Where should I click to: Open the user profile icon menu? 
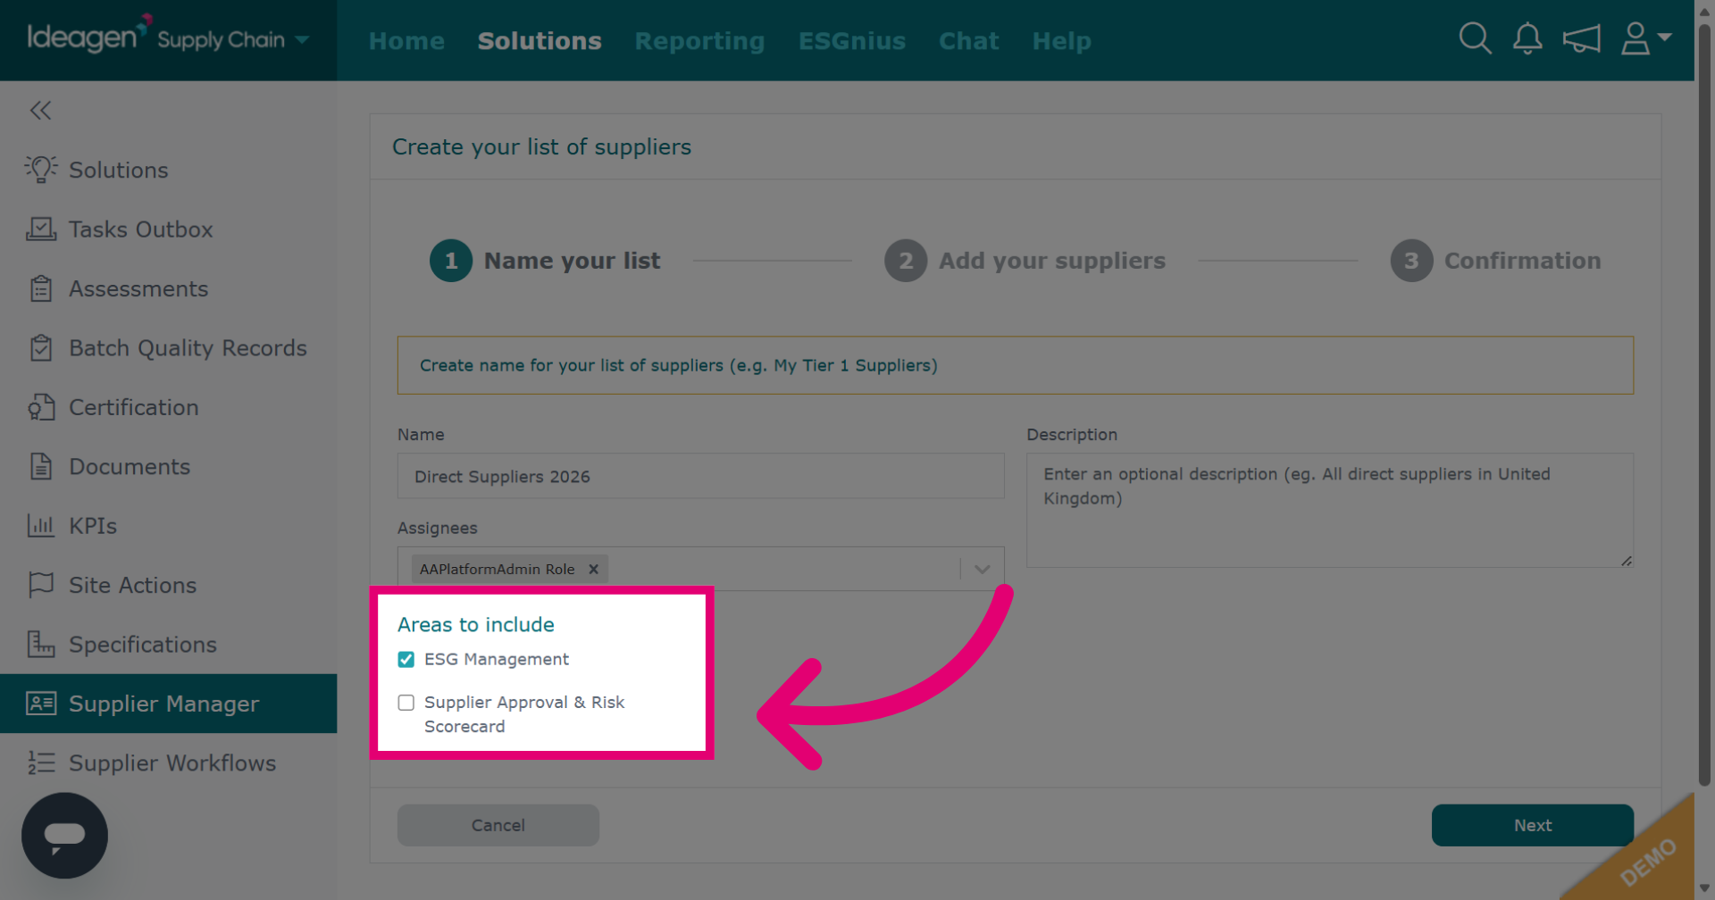pos(1635,38)
